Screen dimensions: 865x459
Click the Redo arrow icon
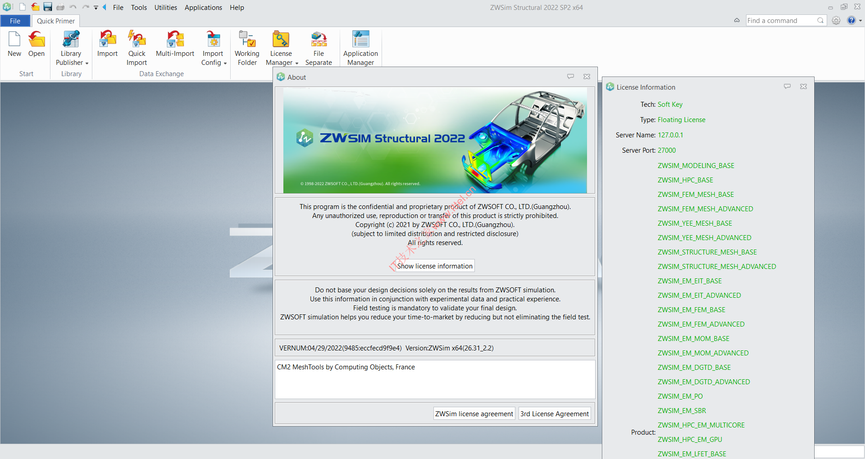point(86,7)
